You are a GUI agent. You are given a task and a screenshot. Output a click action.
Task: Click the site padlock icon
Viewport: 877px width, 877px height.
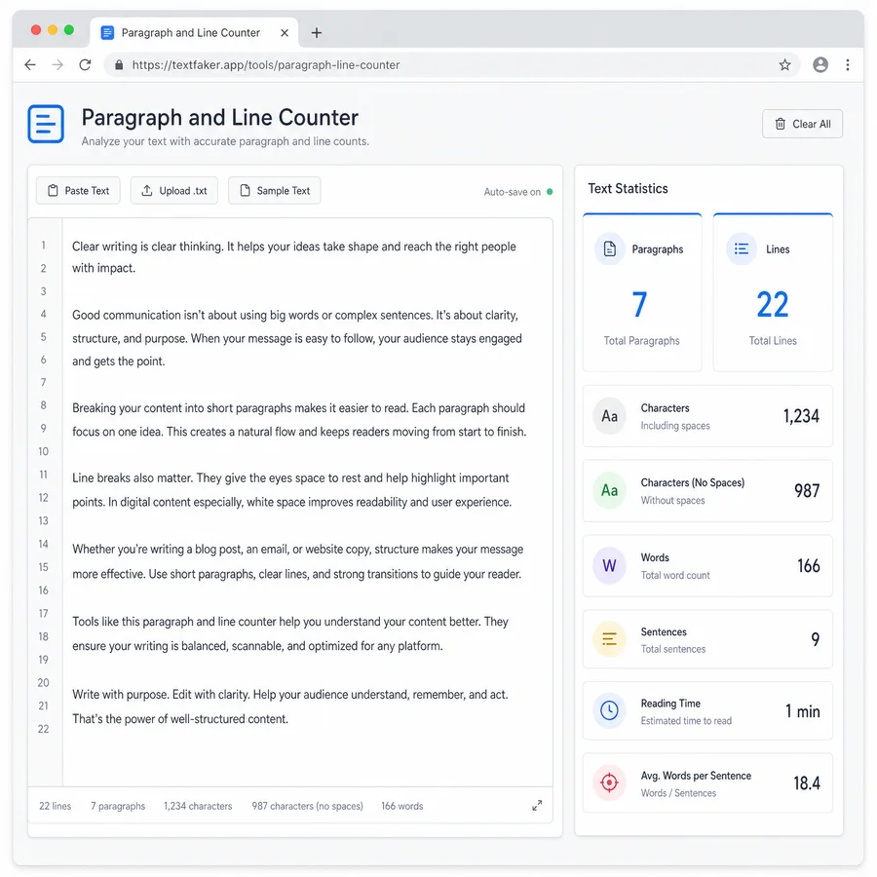119,65
